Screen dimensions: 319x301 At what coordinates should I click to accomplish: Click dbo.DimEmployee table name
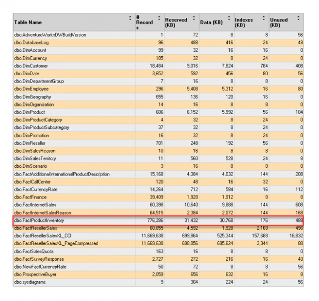point(31,89)
